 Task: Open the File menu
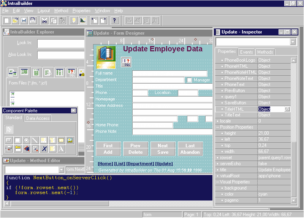click(5, 11)
